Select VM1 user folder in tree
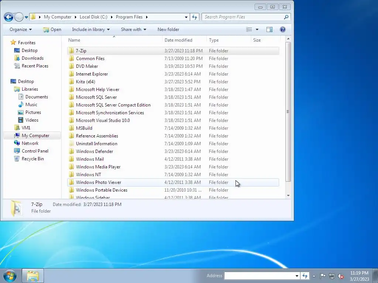The height and width of the screenshot is (283, 378). click(22, 127)
